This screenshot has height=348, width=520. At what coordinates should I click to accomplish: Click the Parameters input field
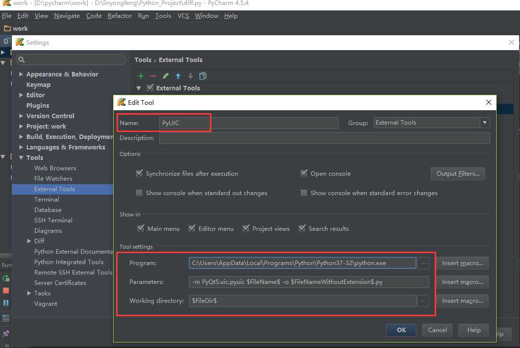309,282
